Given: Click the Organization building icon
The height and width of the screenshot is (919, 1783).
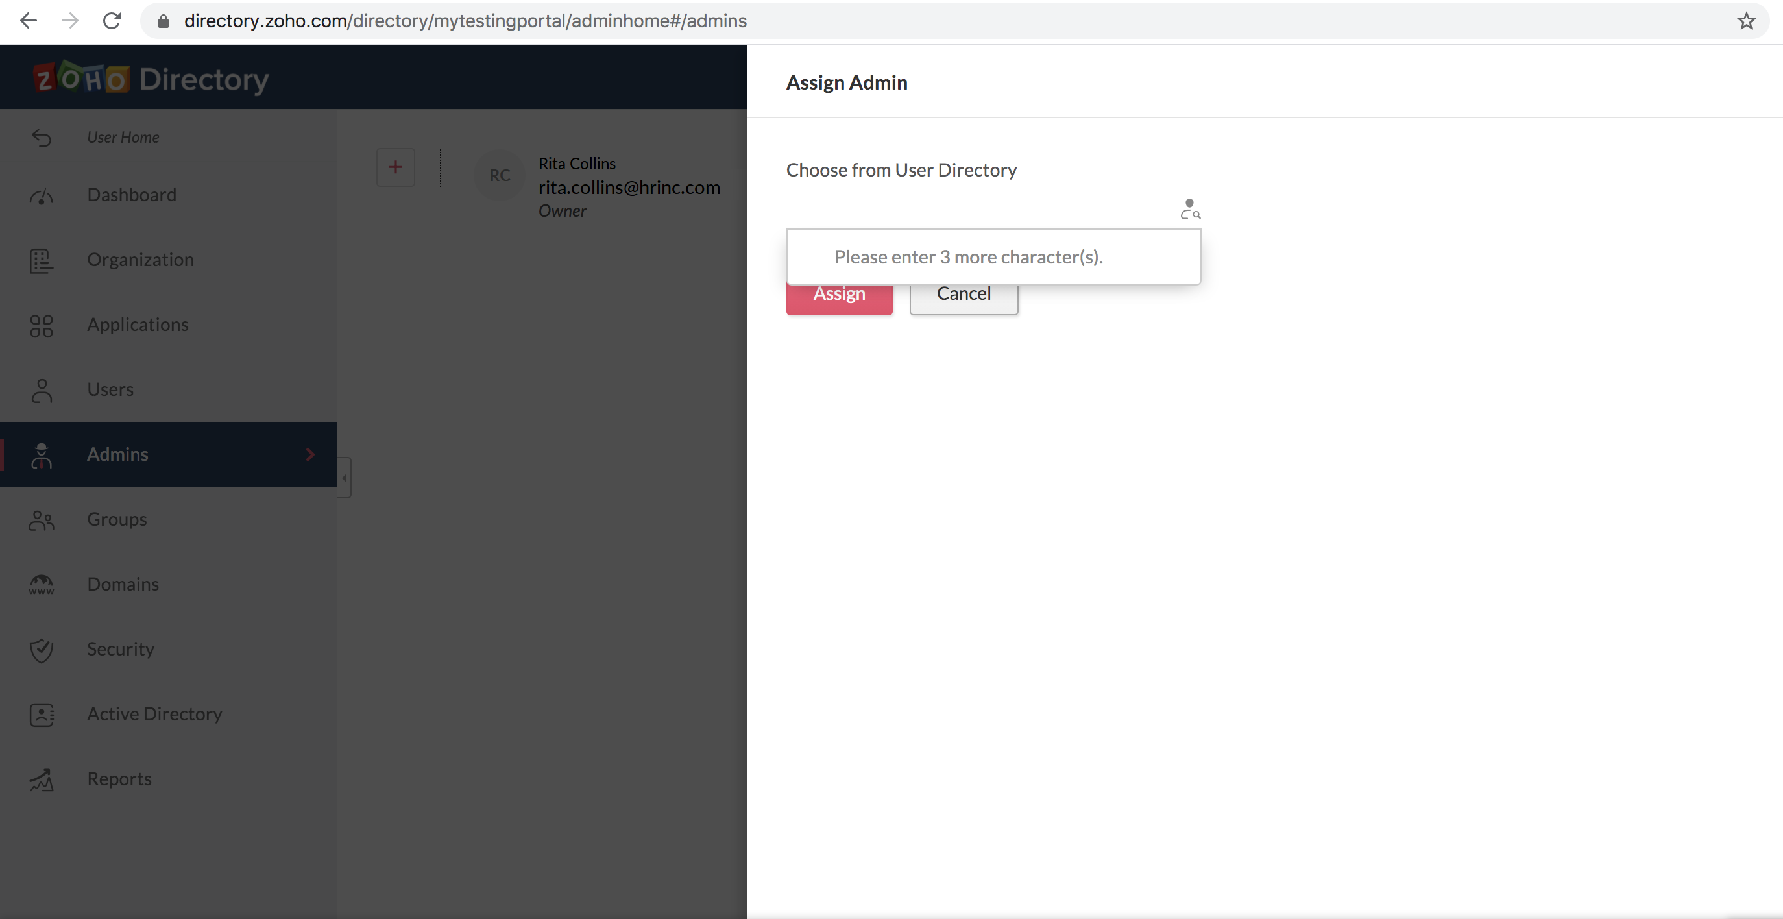Looking at the screenshot, I should (42, 260).
